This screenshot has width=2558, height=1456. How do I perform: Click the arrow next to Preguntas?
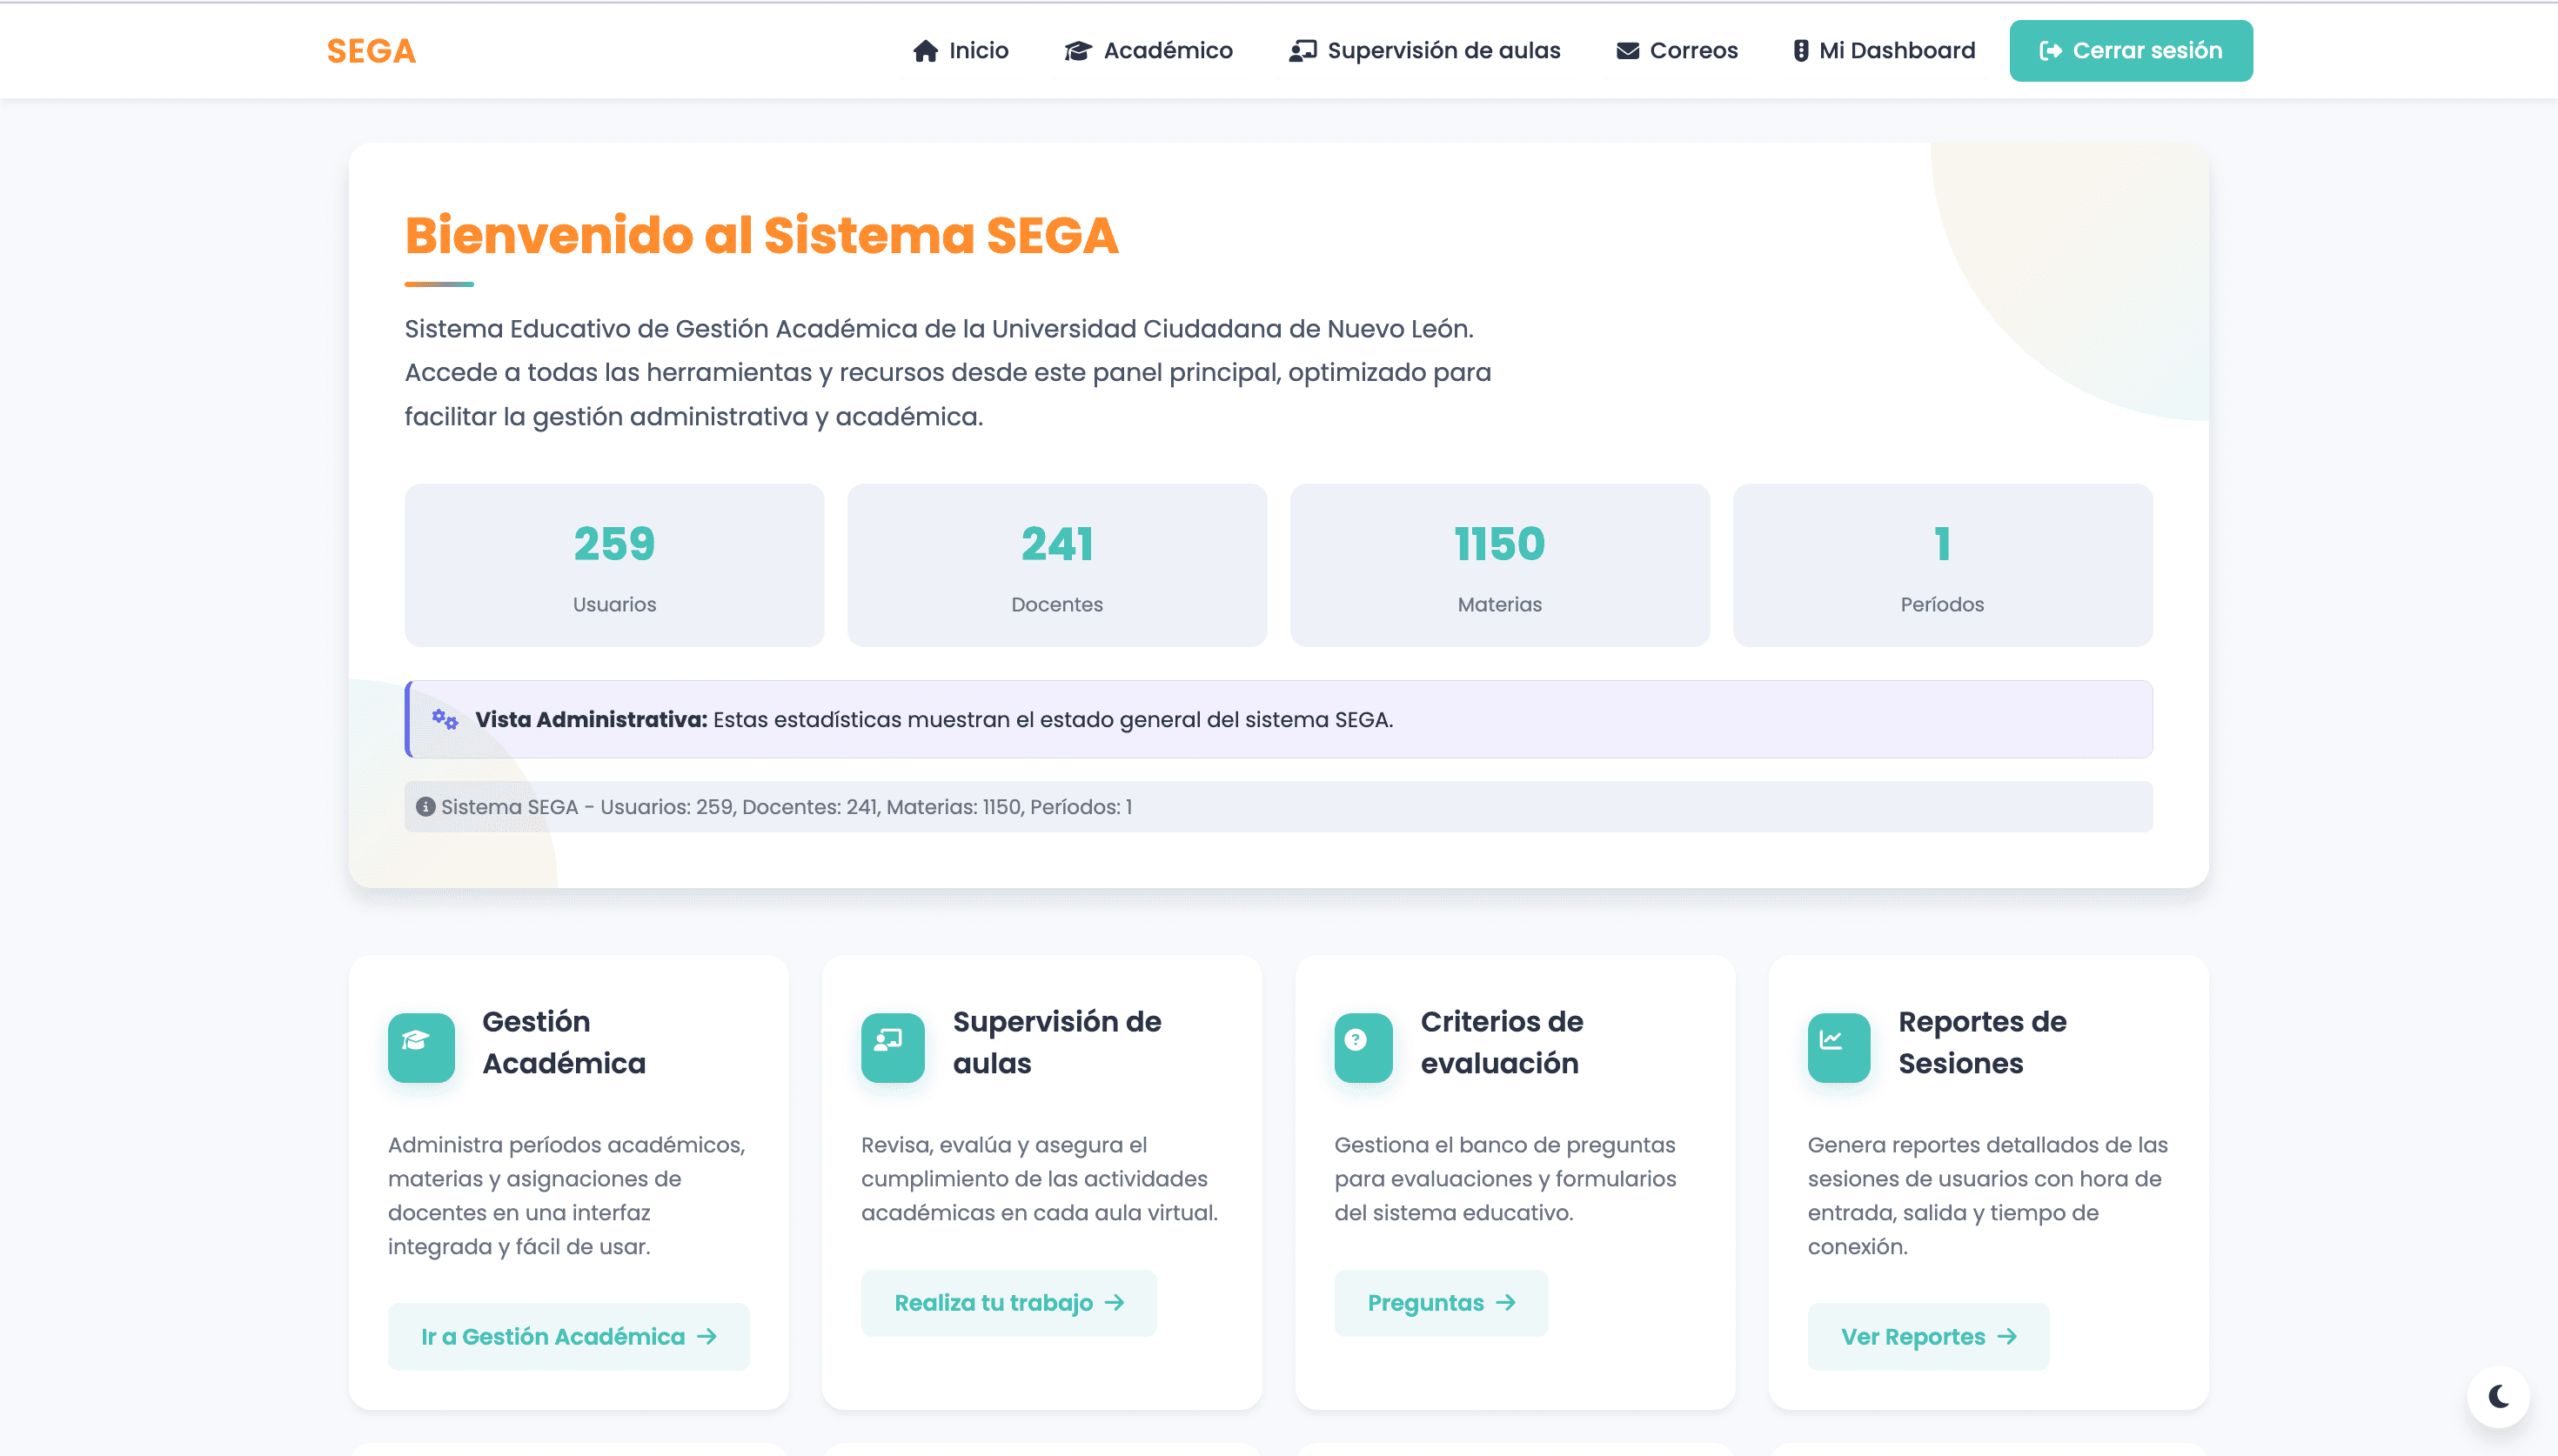(1505, 1303)
